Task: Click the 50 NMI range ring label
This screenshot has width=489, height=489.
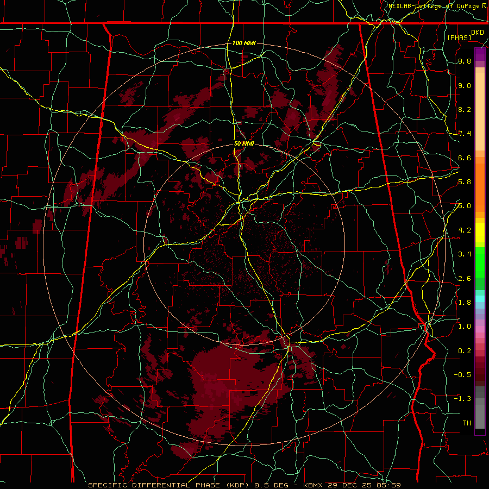Action: pyautogui.click(x=244, y=144)
